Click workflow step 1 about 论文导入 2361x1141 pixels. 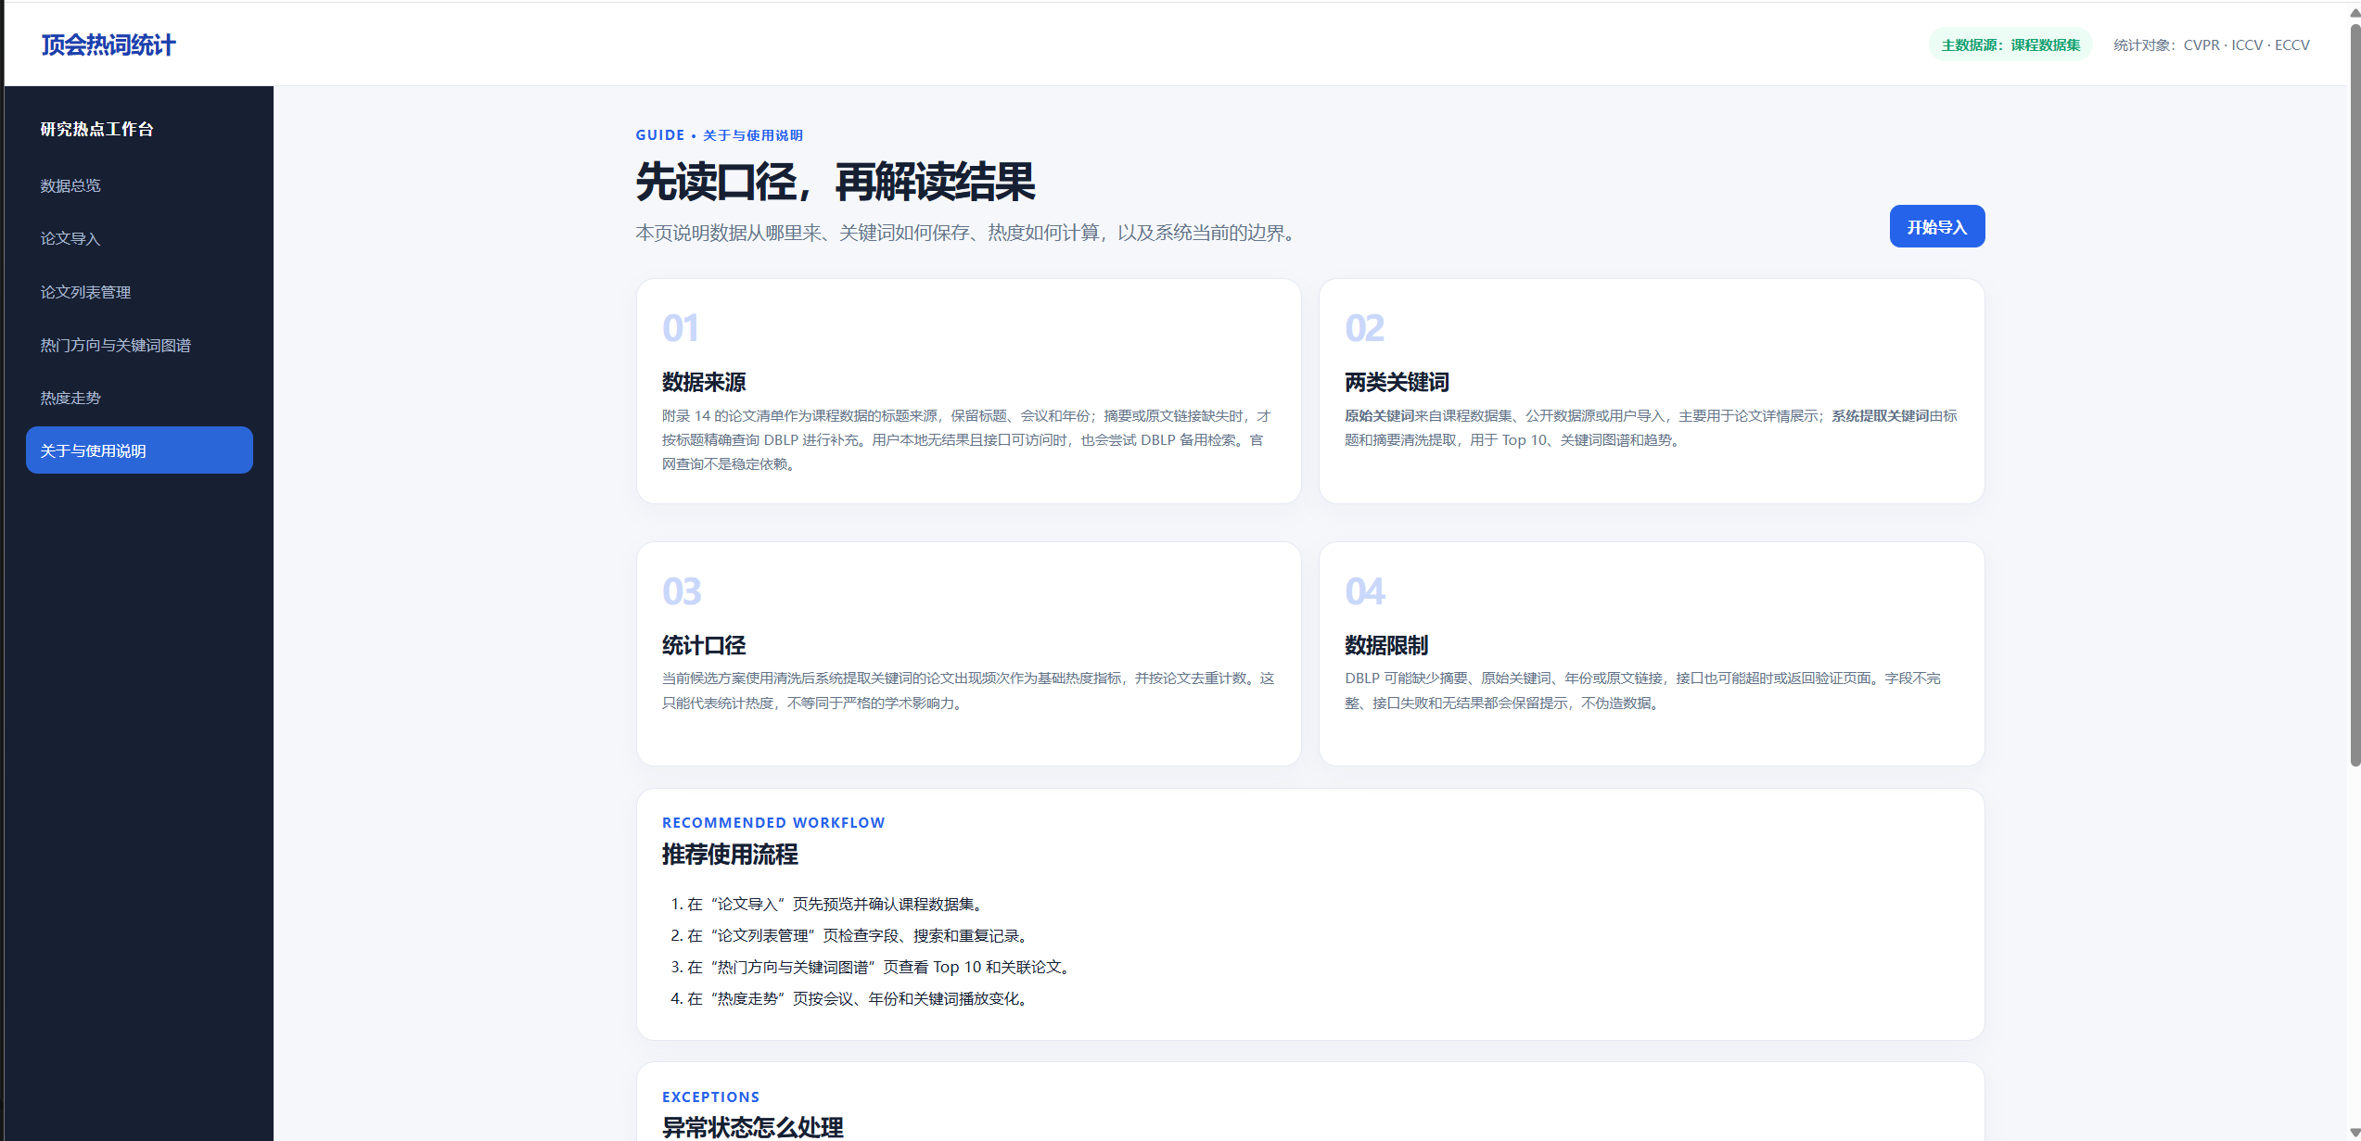point(829,904)
